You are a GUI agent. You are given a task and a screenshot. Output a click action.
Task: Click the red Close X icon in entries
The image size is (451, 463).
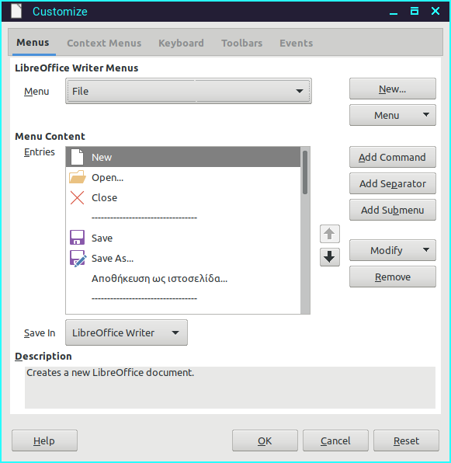click(x=78, y=197)
